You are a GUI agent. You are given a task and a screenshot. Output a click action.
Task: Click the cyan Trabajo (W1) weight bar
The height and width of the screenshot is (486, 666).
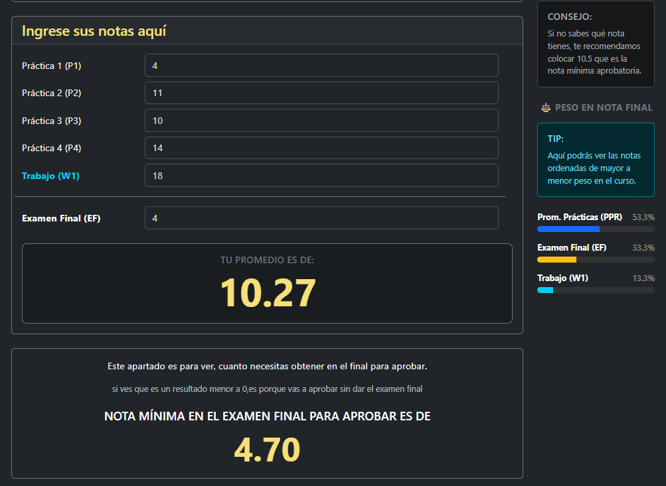[x=545, y=290]
